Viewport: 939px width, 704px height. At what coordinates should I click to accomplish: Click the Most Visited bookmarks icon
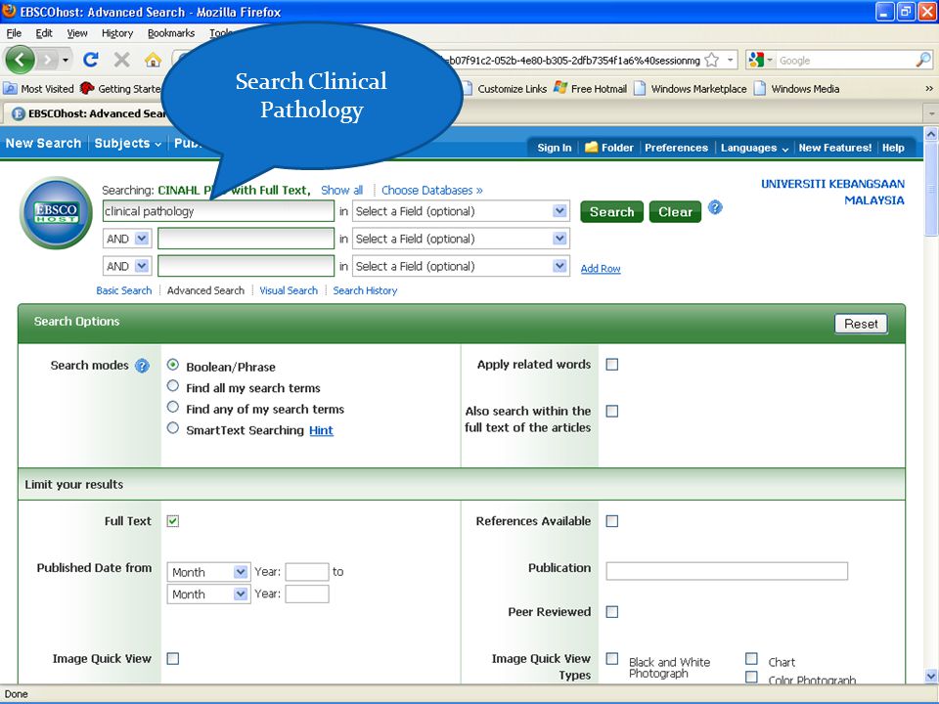(x=10, y=89)
